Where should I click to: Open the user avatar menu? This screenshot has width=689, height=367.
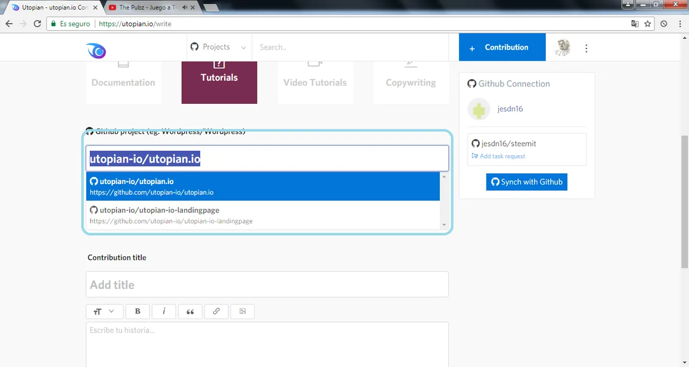(563, 47)
